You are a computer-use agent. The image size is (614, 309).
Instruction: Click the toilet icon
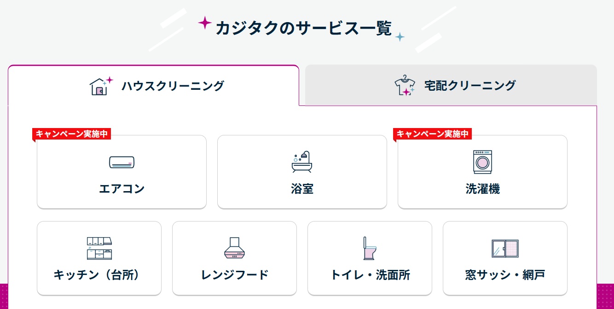(370, 248)
